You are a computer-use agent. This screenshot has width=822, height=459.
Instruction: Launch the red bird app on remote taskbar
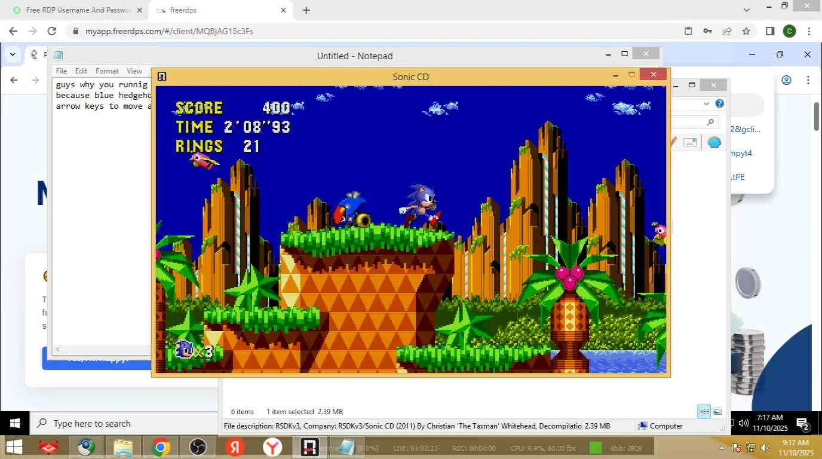pyautogui.click(x=49, y=447)
